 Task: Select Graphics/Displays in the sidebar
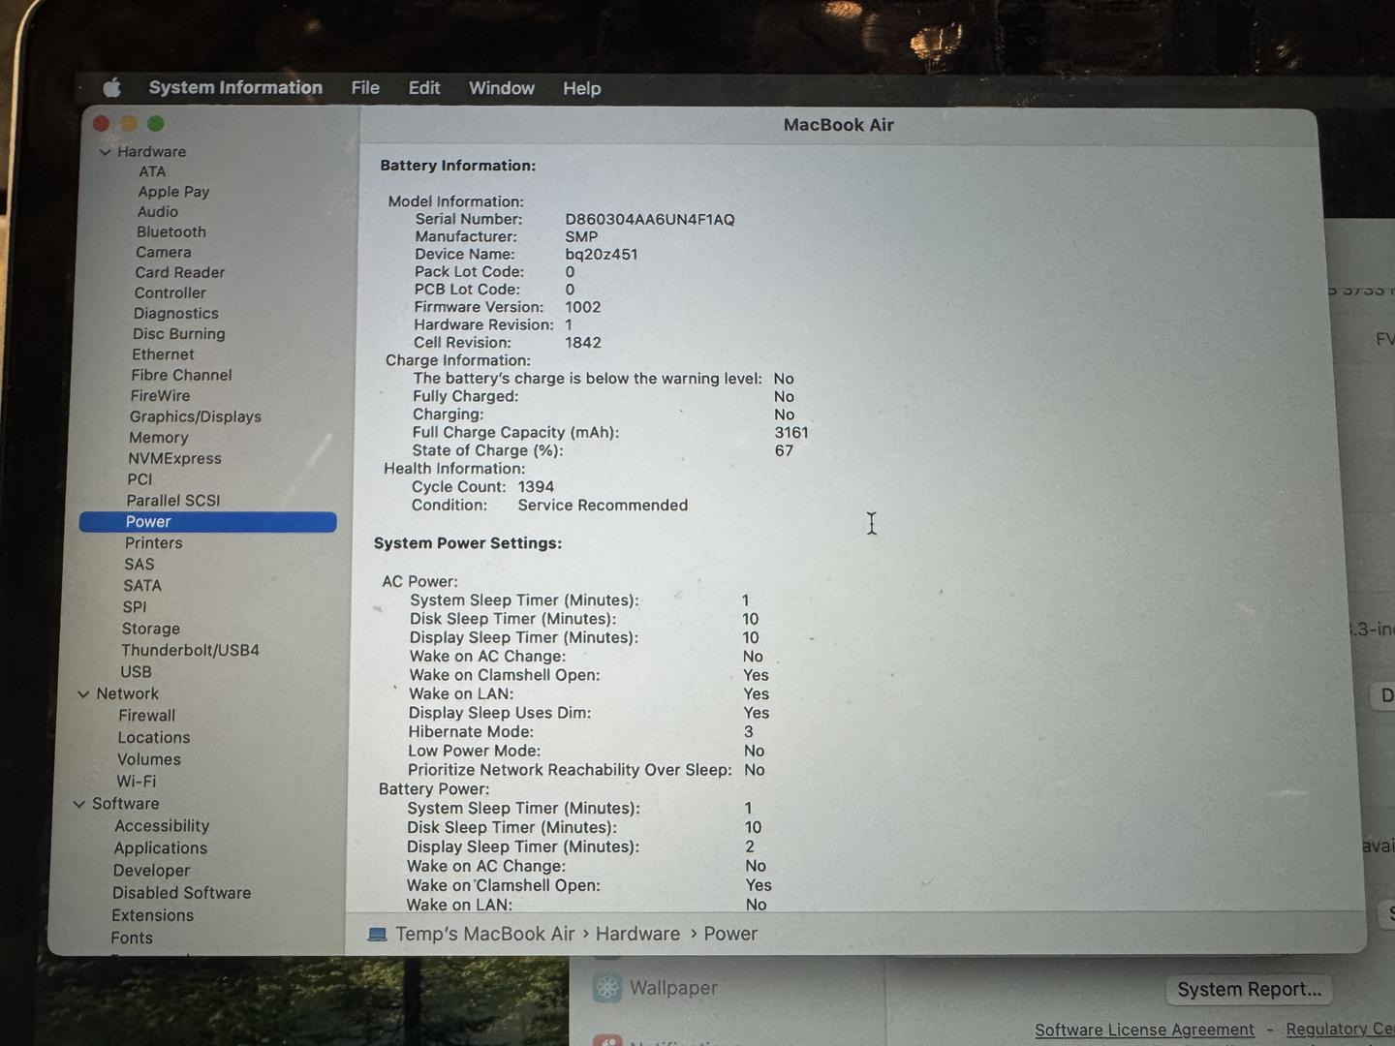click(196, 417)
